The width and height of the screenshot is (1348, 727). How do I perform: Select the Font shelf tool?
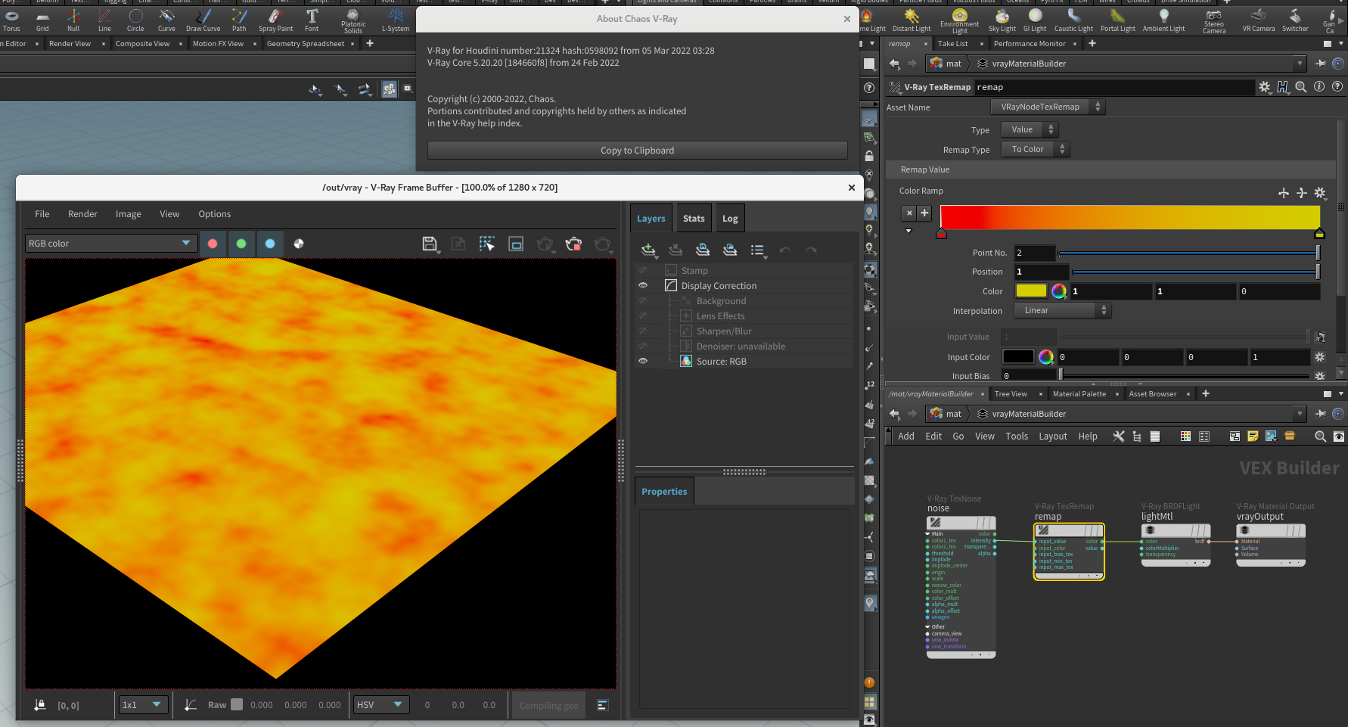(312, 20)
